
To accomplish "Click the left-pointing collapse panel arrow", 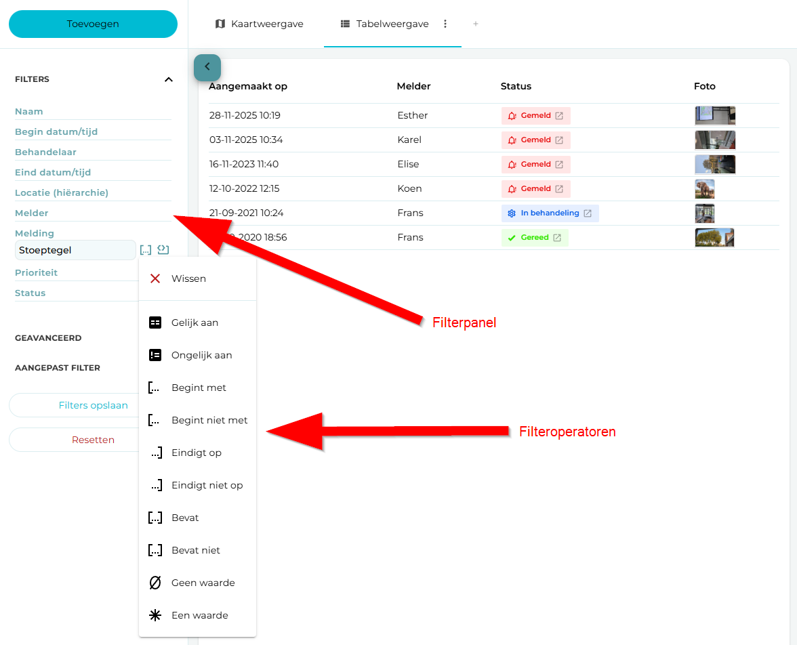I will click(x=207, y=68).
